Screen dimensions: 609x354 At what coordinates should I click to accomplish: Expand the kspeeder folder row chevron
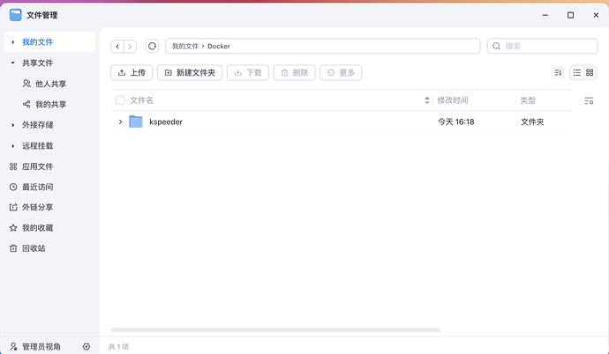click(120, 122)
